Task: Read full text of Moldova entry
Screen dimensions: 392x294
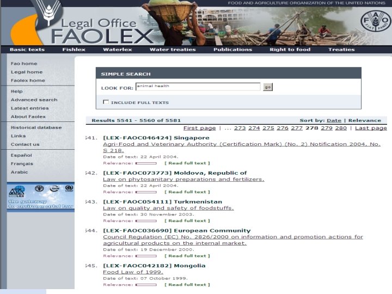Action: coord(187,192)
